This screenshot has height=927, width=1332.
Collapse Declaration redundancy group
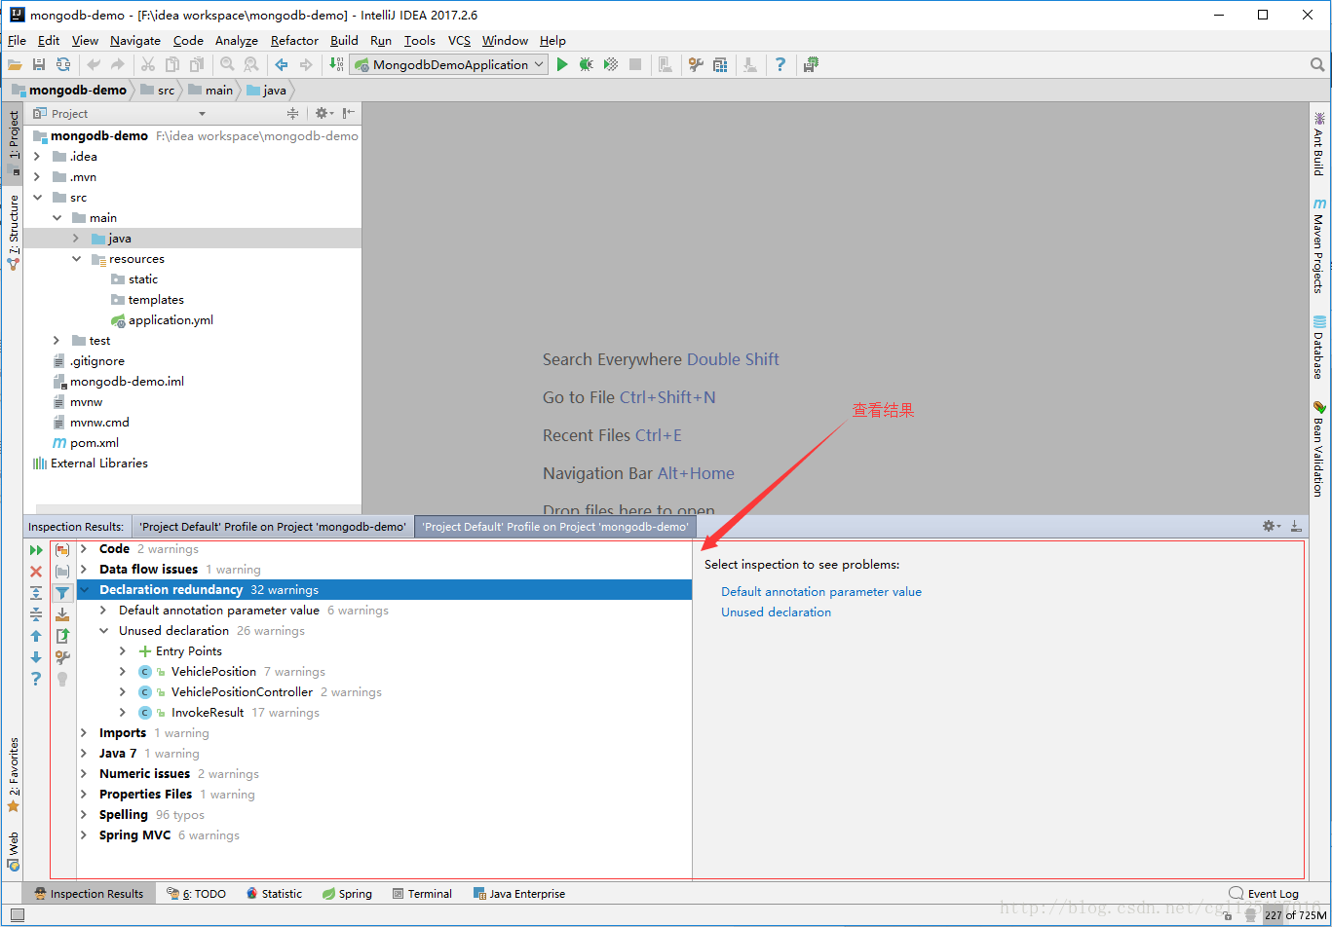point(84,590)
